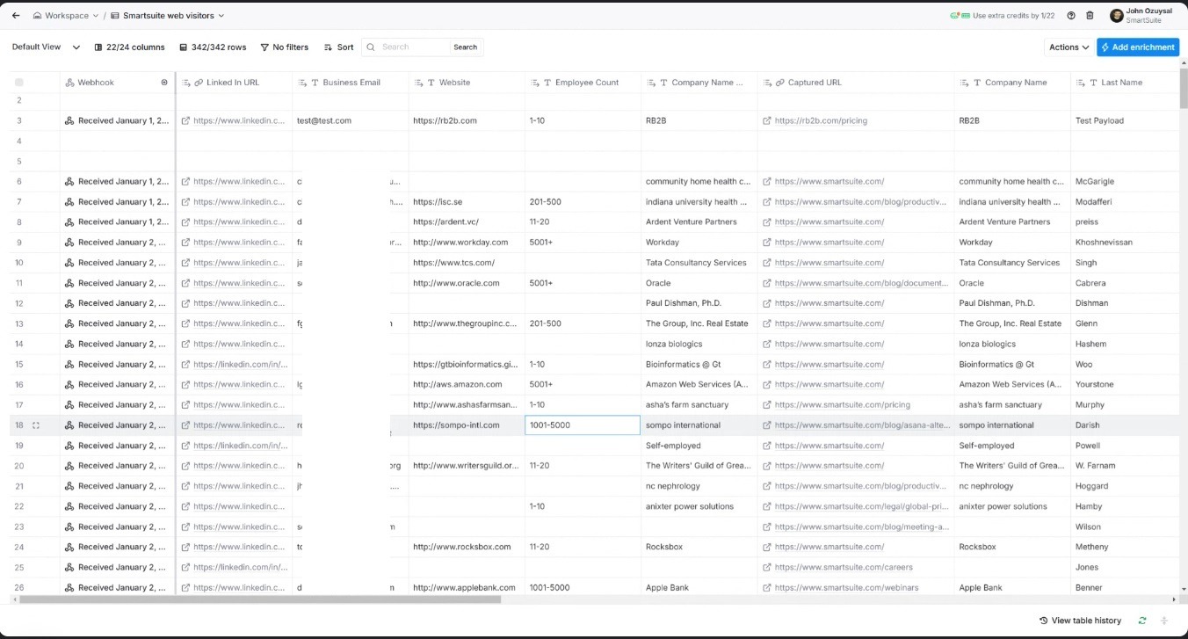Click the enrichment icon in Linked In URL header

point(186,83)
